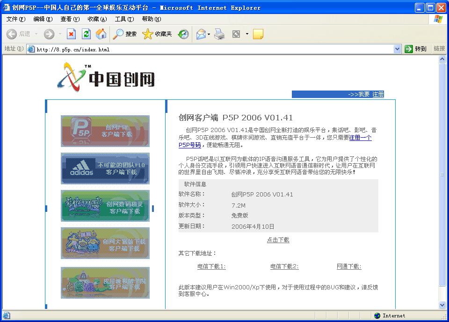Click the square toolbar icon next to printer
This screenshot has width=449, height=322.
tap(236, 34)
